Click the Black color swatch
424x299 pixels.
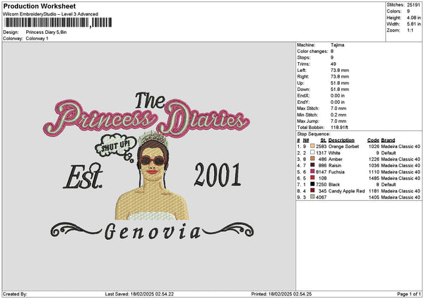point(312,184)
